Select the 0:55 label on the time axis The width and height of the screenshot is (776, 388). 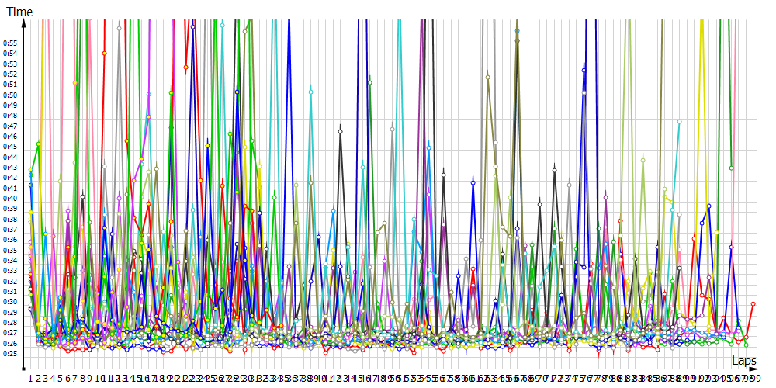click(10, 43)
